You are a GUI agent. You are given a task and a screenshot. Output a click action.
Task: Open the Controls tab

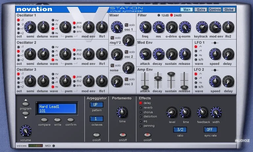[x=215, y=10]
